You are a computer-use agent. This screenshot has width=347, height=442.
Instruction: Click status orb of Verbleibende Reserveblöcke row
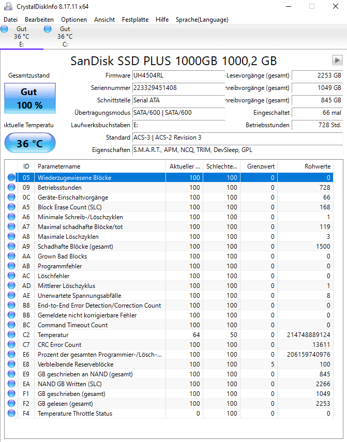tap(11, 364)
